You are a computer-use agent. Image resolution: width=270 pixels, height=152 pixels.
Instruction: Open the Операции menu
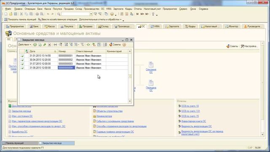(x=30, y=9)
